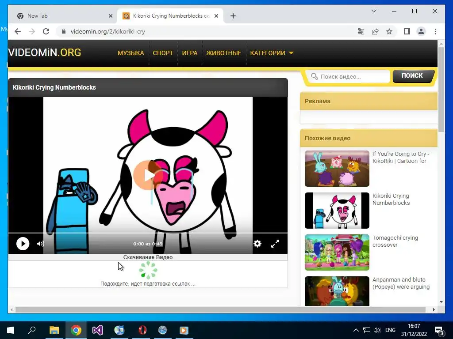Open If You're Going to Cry thumbnail

[x=337, y=168]
